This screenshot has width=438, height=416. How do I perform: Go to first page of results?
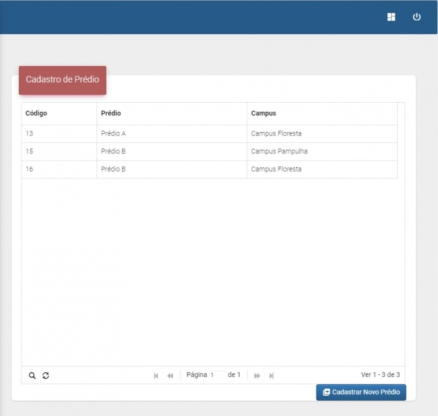point(156,376)
